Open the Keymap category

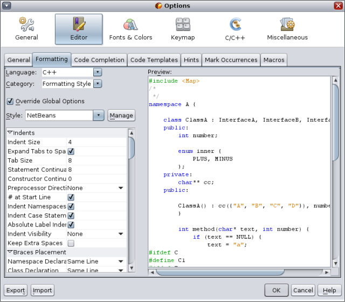pos(183,29)
